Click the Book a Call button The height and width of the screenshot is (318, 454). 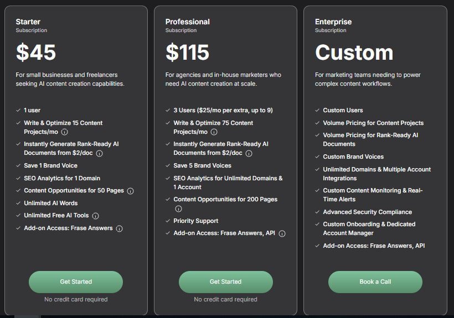pyautogui.click(x=375, y=282)
